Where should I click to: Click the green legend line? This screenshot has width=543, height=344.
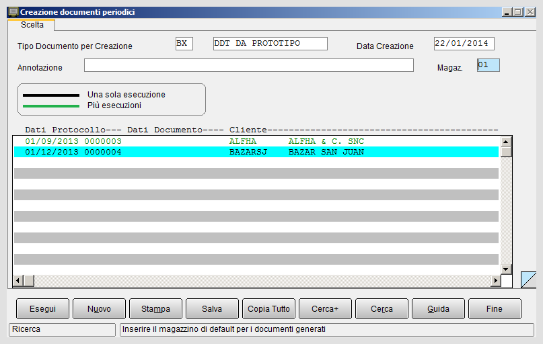pos(51,106)
